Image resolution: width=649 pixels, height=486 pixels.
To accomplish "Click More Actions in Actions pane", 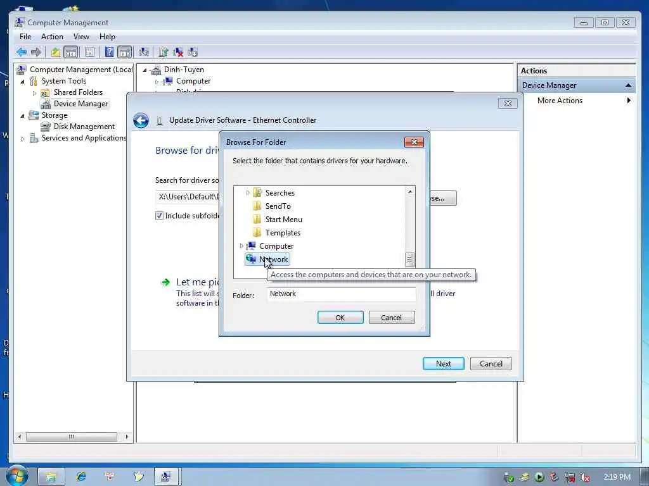I will [x=560, y=101].
